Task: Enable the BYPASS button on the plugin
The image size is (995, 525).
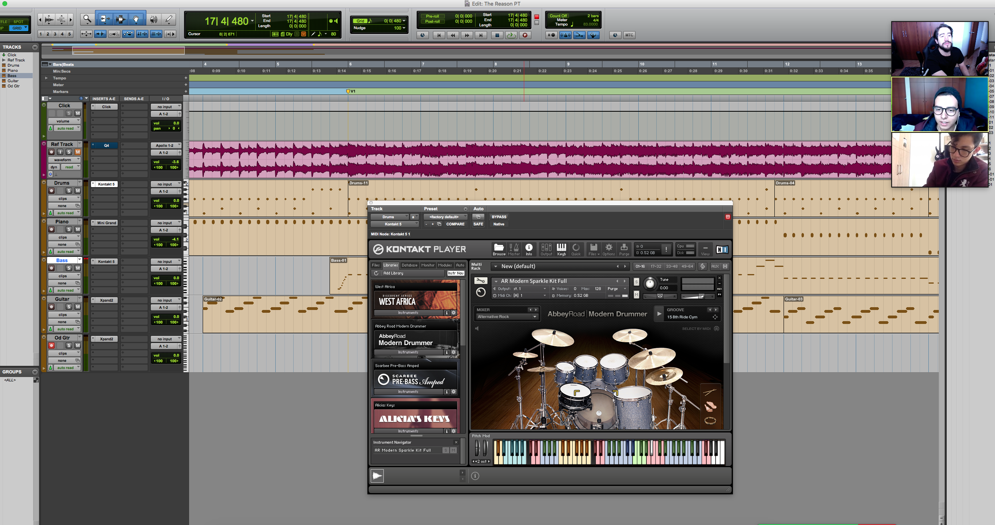Action: click(499, 217)
